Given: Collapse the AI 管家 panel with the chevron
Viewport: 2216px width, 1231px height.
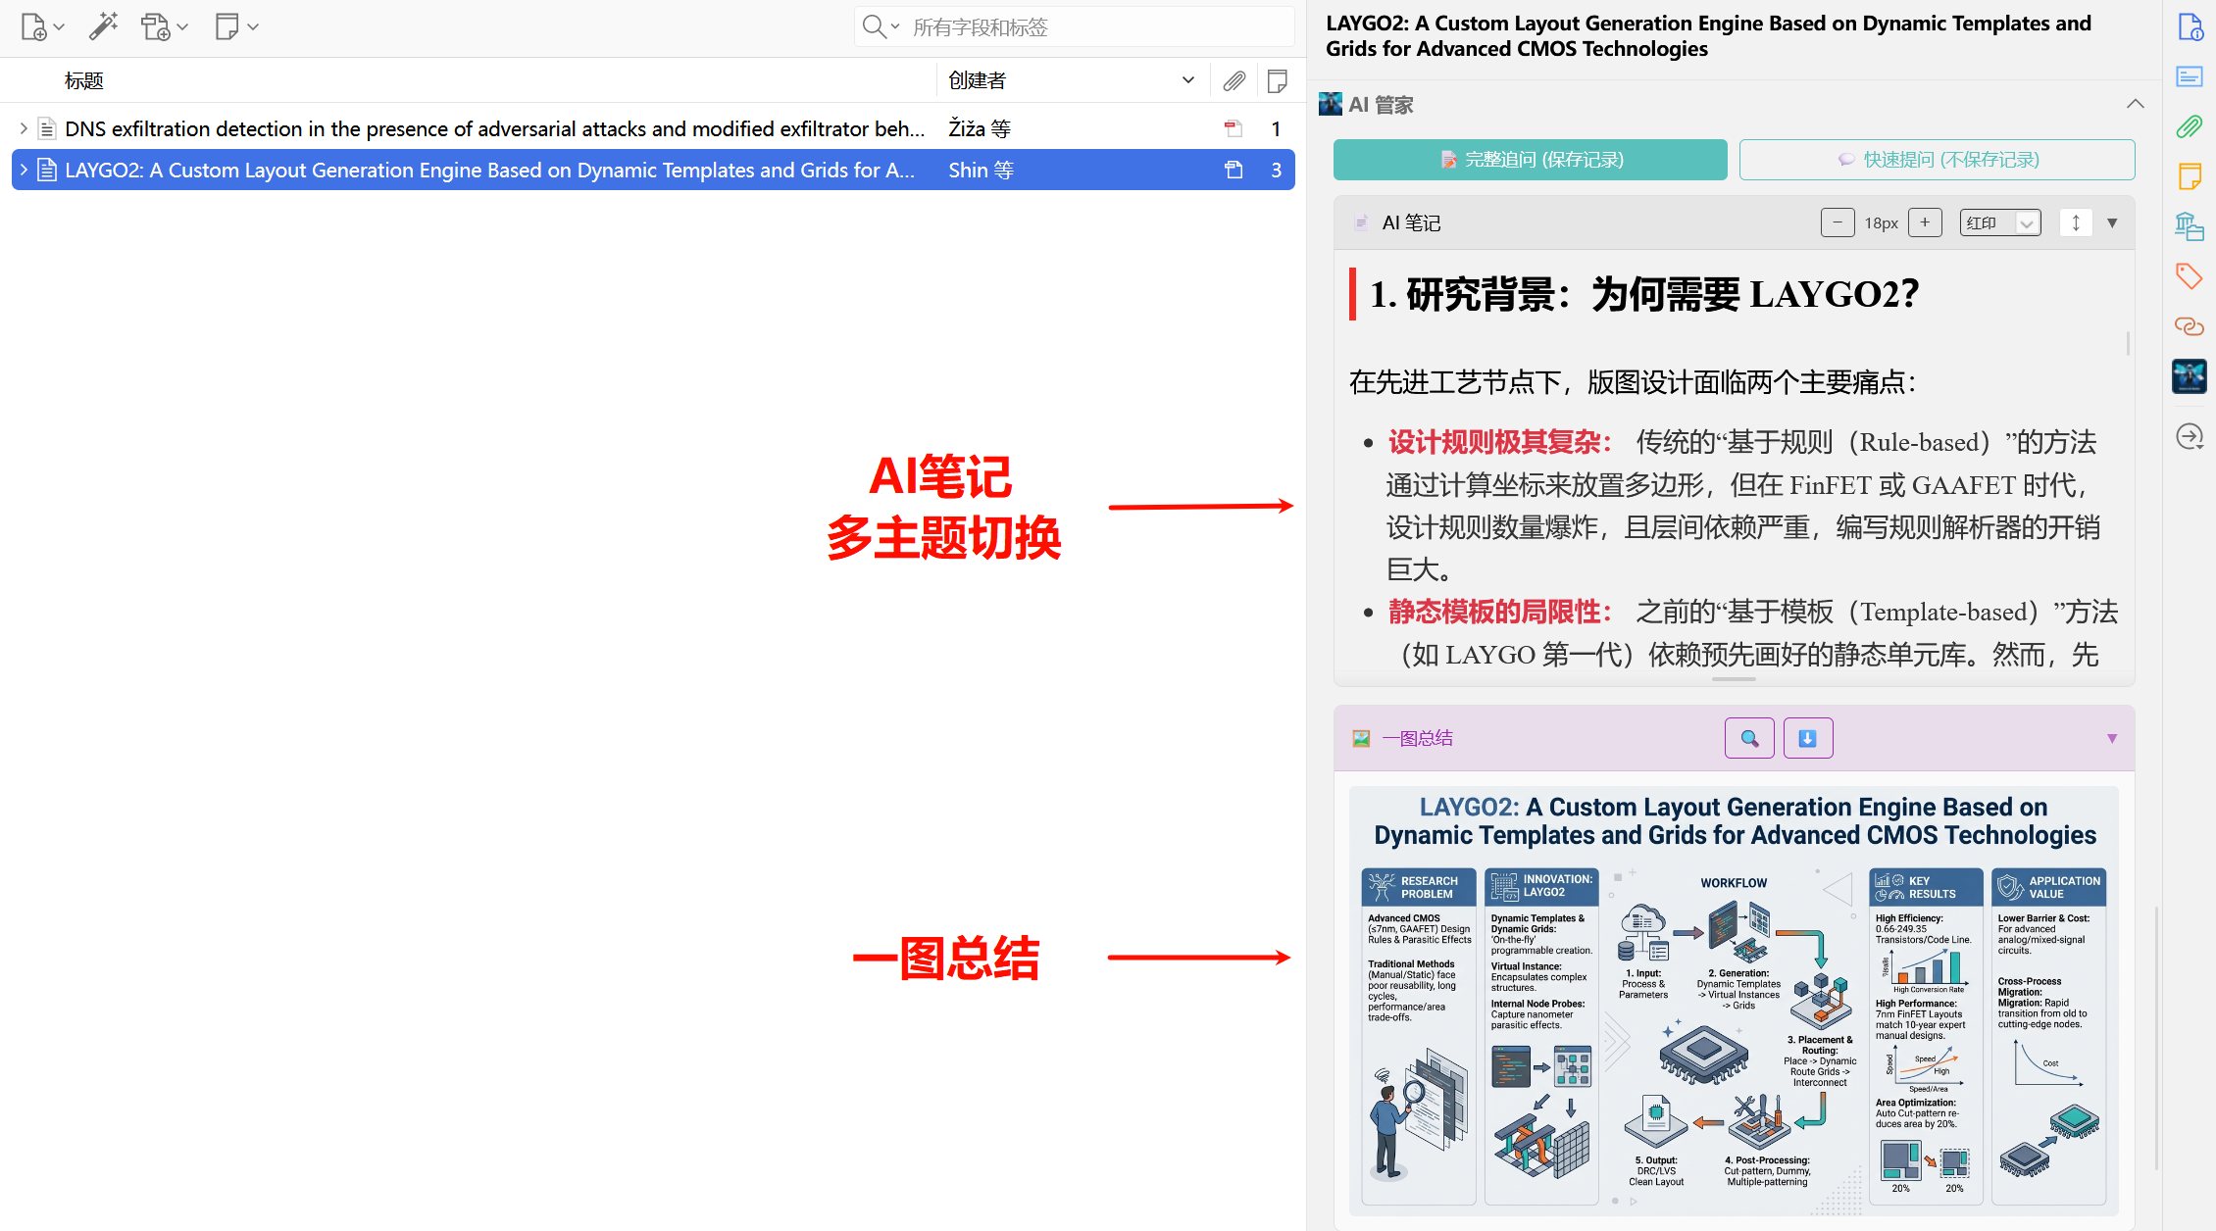Looking at the screenshot, I should point(2136,104).
